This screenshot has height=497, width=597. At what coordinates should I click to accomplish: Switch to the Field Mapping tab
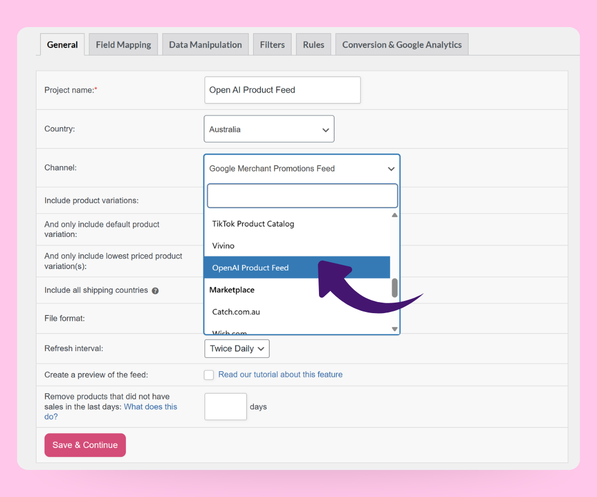click(123, 45)
